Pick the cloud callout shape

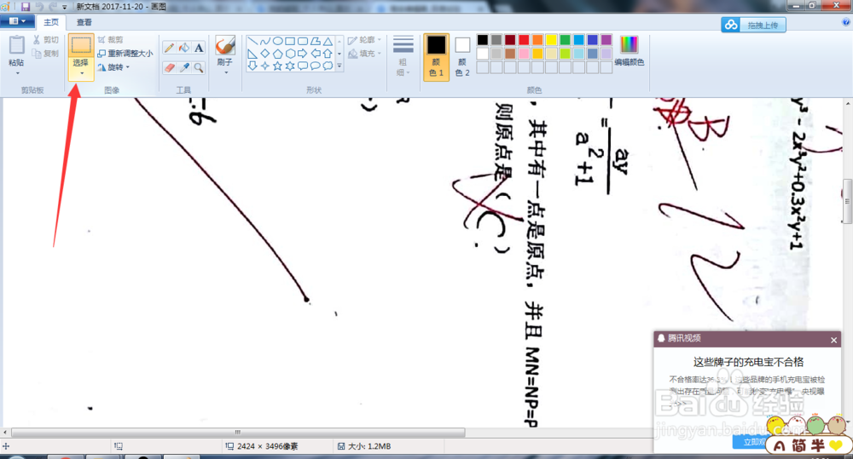(x=328, y=66)
